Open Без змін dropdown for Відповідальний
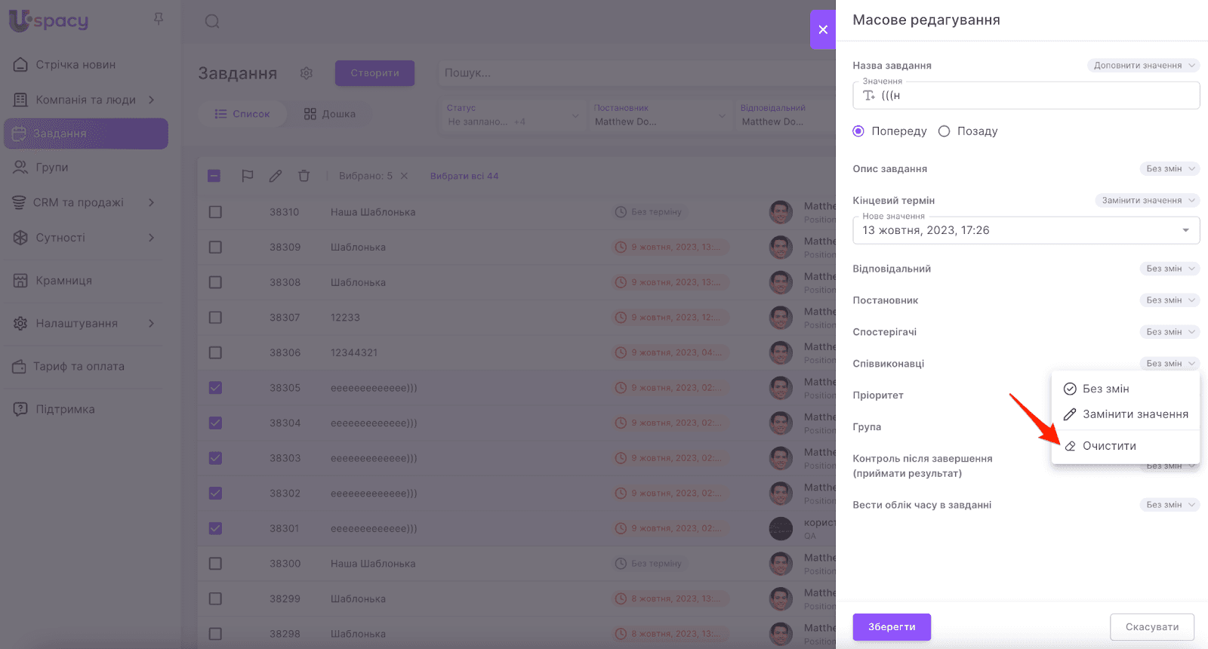The height and width of the screenshot is (649, 1208). coord(1169,269)
